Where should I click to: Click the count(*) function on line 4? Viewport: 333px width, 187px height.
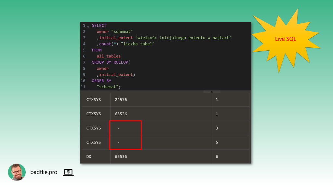(x=107, y=44)
